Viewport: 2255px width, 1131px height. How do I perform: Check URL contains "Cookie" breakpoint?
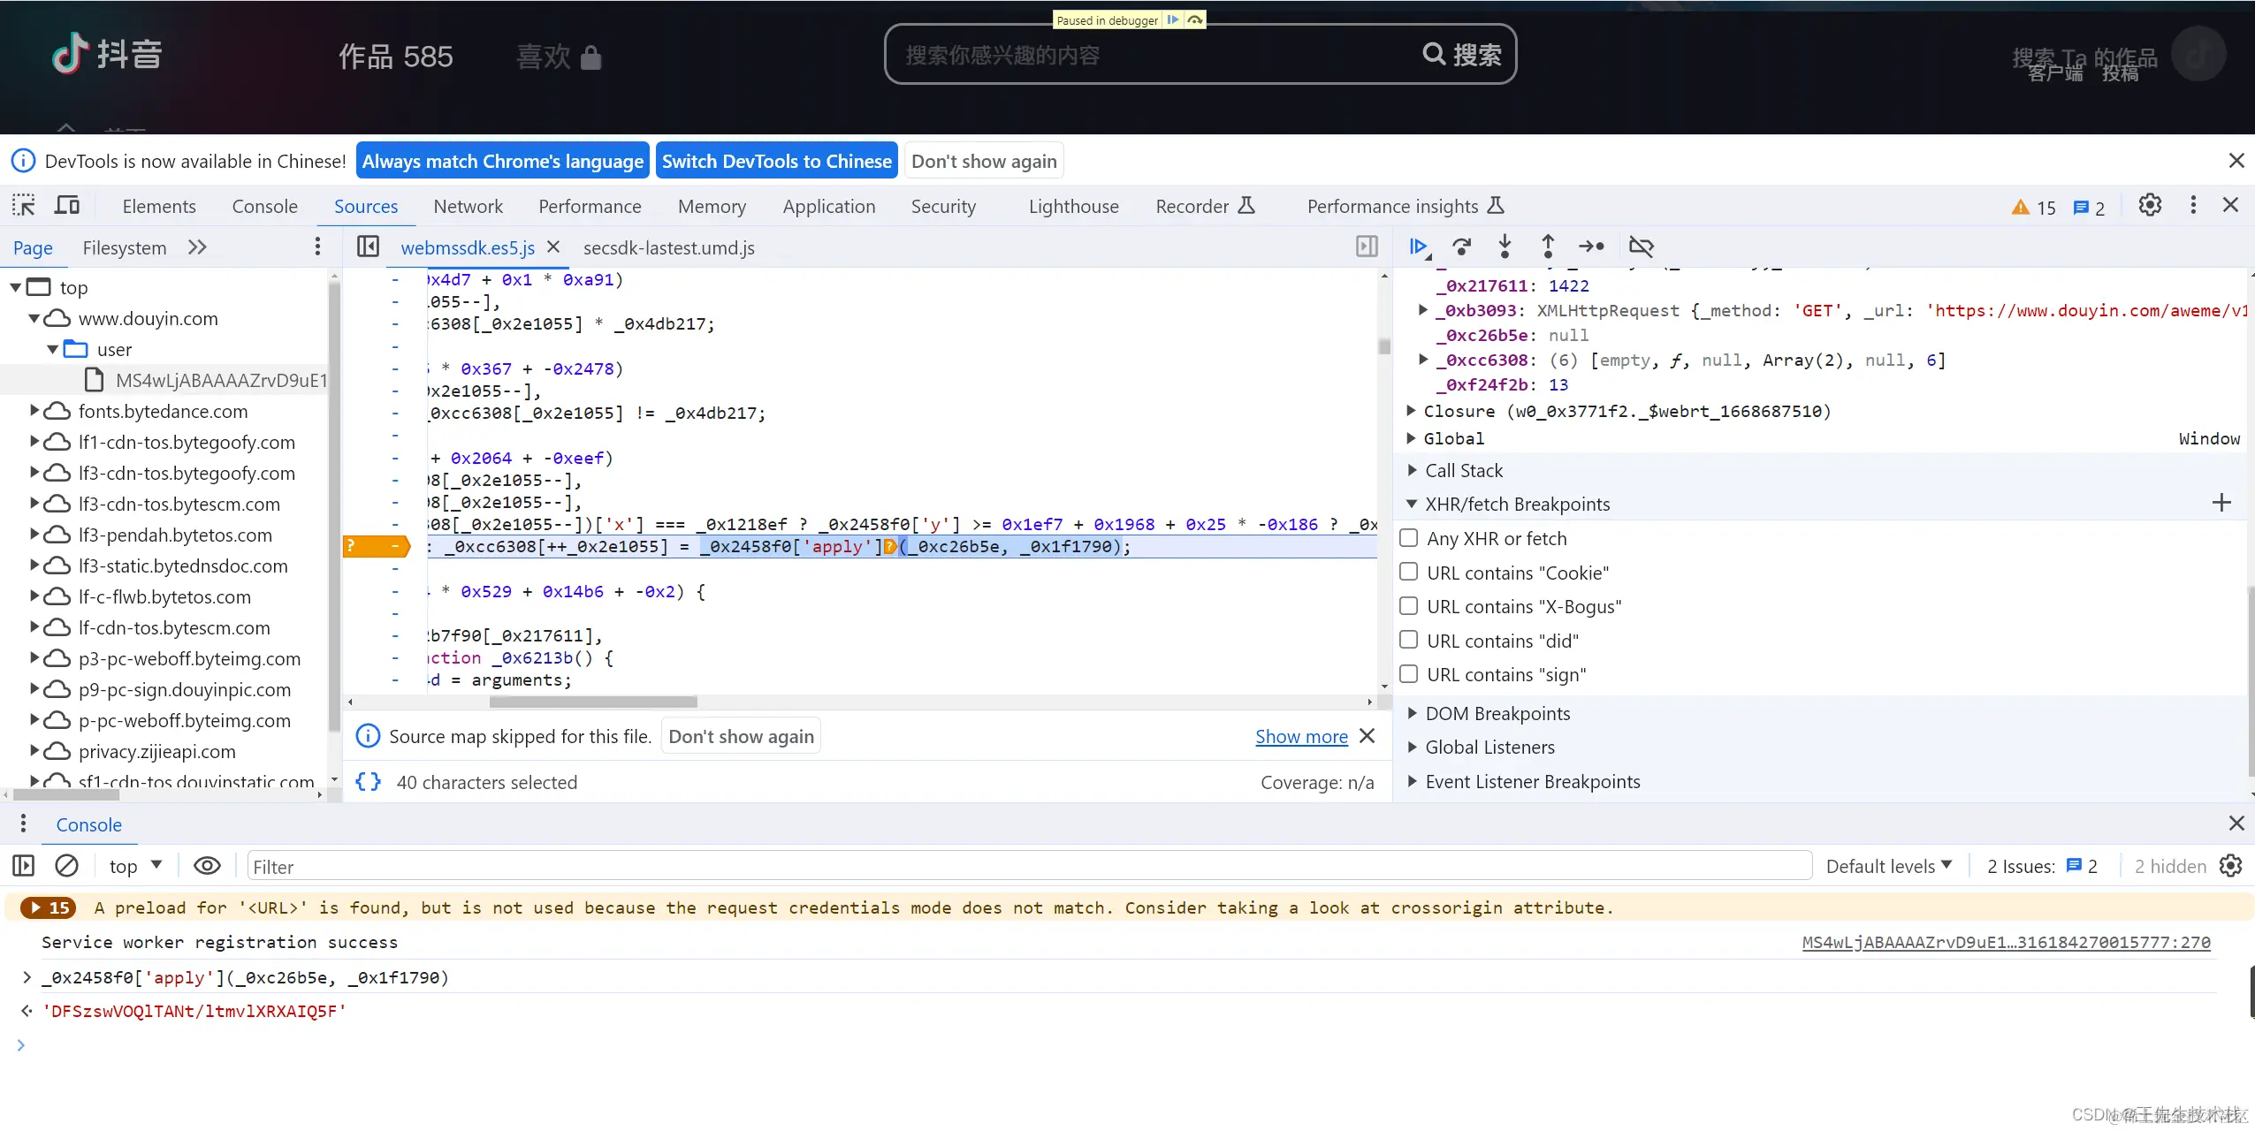1409,573
